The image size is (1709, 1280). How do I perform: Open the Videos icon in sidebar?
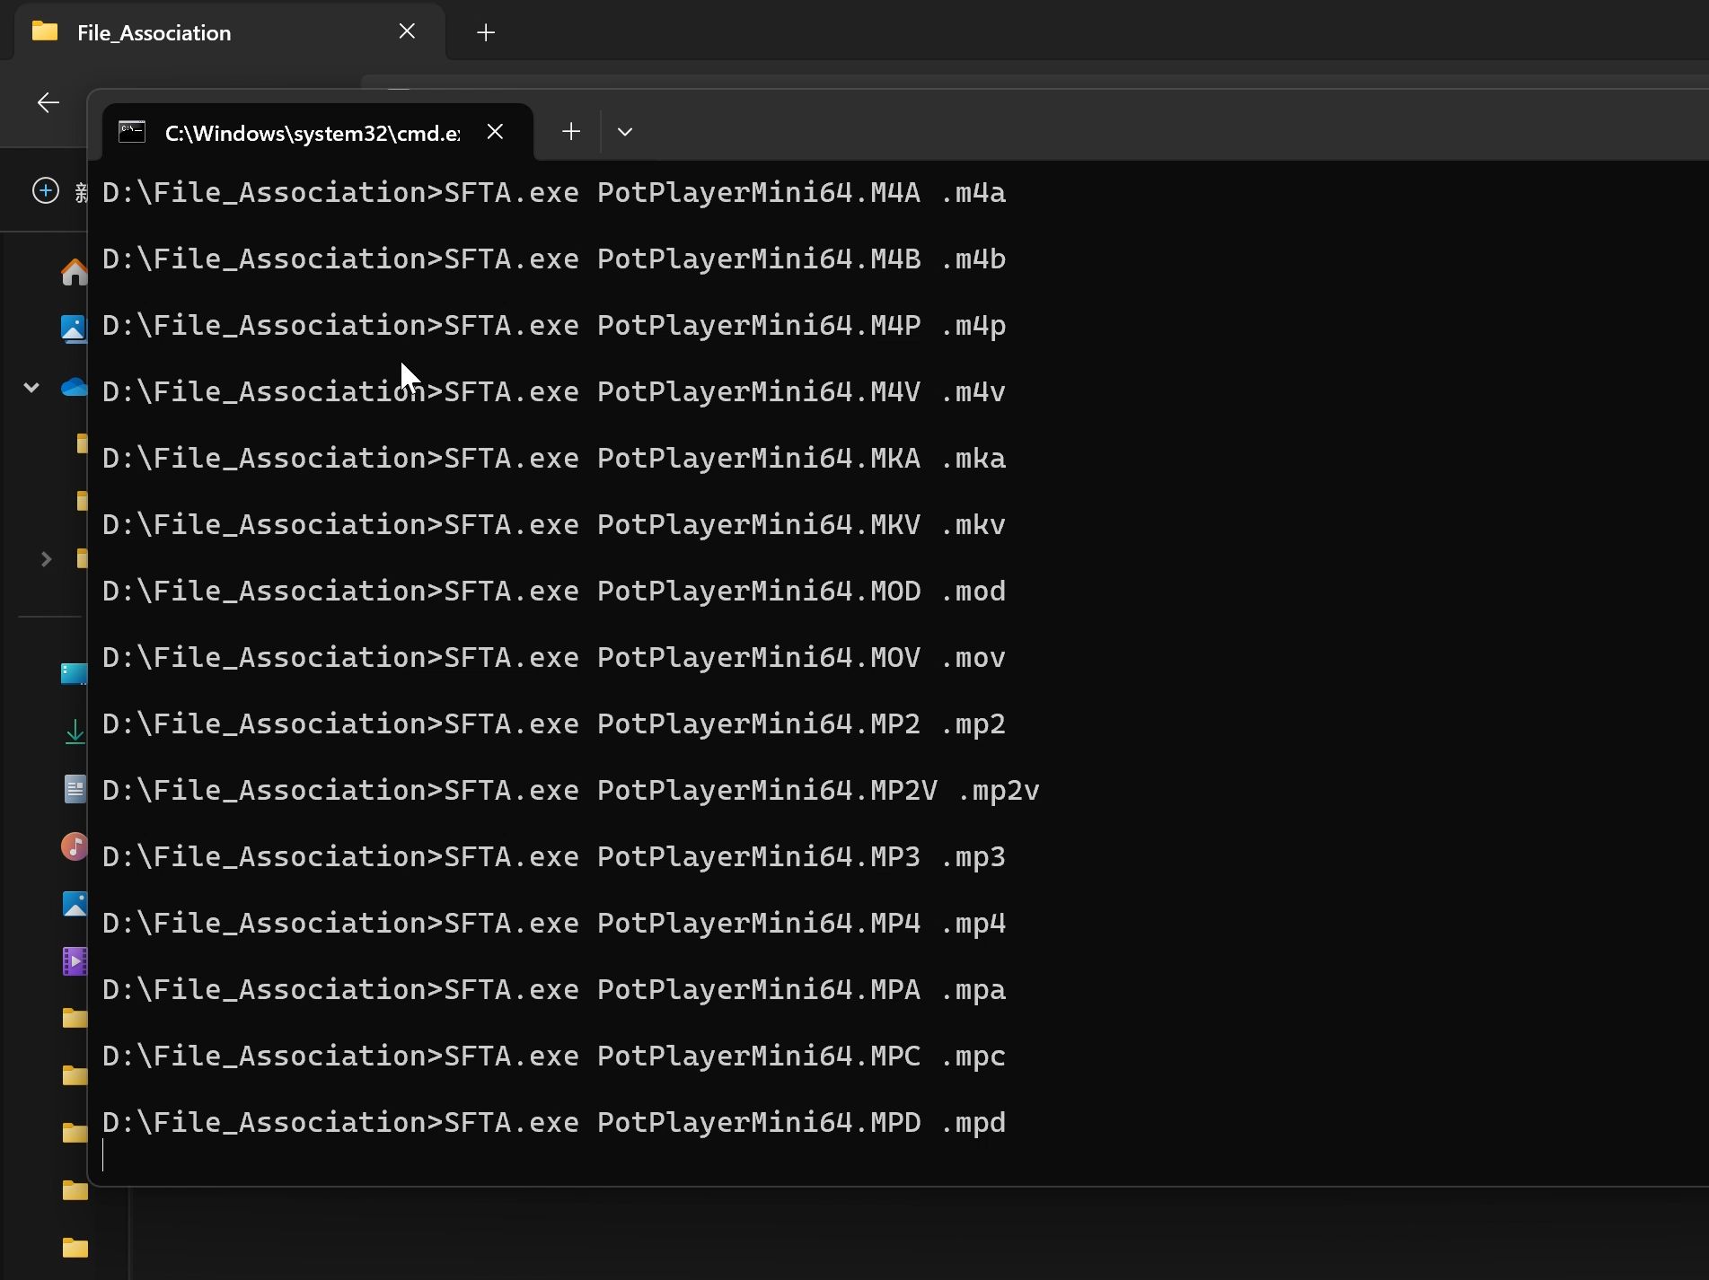[74, 960]
